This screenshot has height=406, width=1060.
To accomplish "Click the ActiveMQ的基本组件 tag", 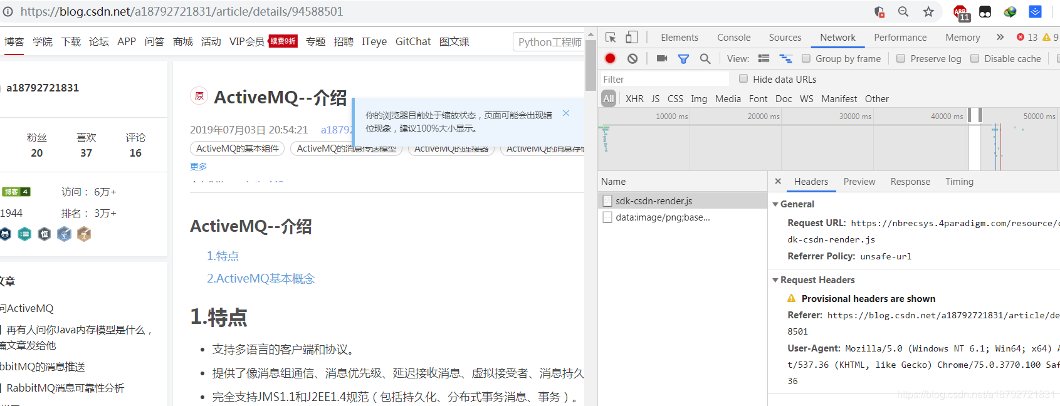I will tap(237, 148).
